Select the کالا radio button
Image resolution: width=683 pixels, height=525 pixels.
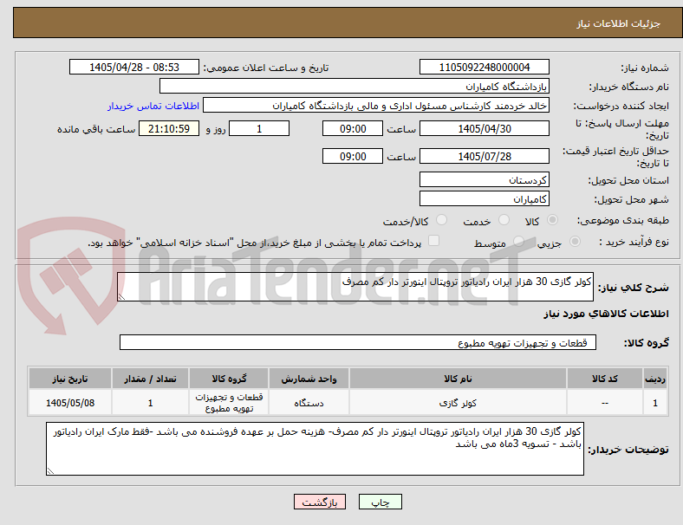click(x=552, y=220)
